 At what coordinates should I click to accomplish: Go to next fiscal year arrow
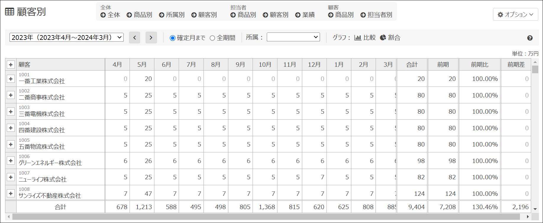[151, 38]
